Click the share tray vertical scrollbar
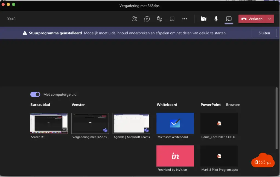The width and height of the screenshot is (280, 177). 276,118
